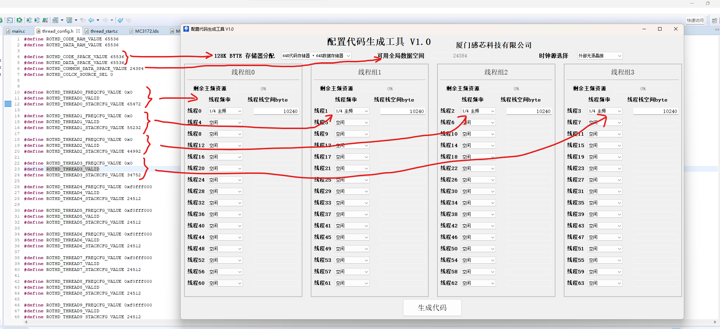The height and width of the screenshot is (329, 720).
Task: Click the 可用全局数据空间 value 24384
Action: 460,56
